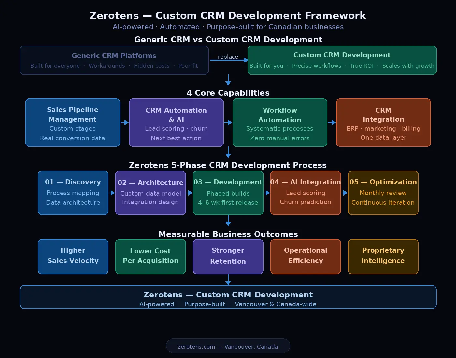This screenshot has height=358, width=456.
Task: Click the 'Vancouver & Canada-wide' text
Action: click(276, 304)
